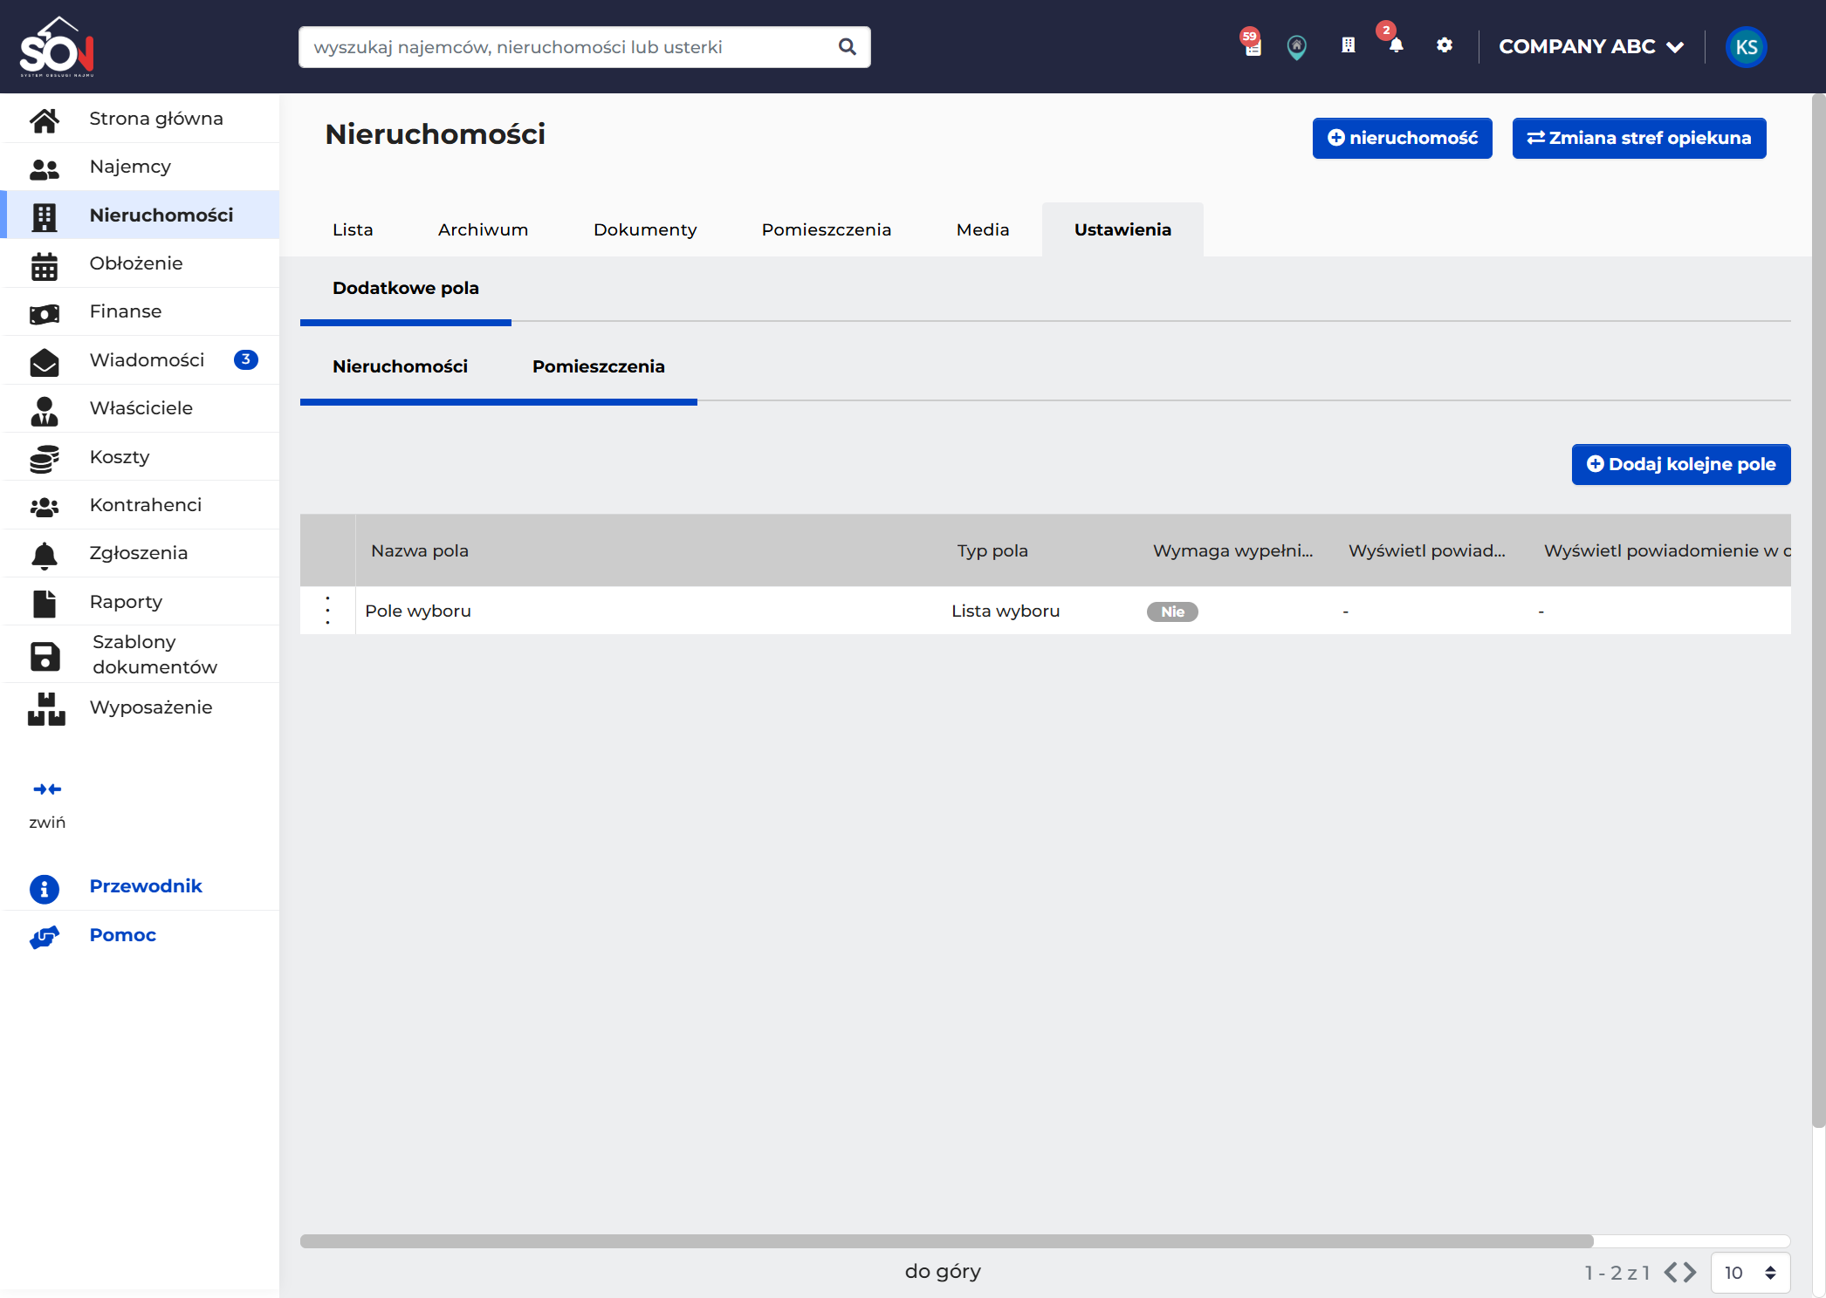The image size is (1826, 1298).
Task: Click the SON logo in header
Action: click(57, 47)
